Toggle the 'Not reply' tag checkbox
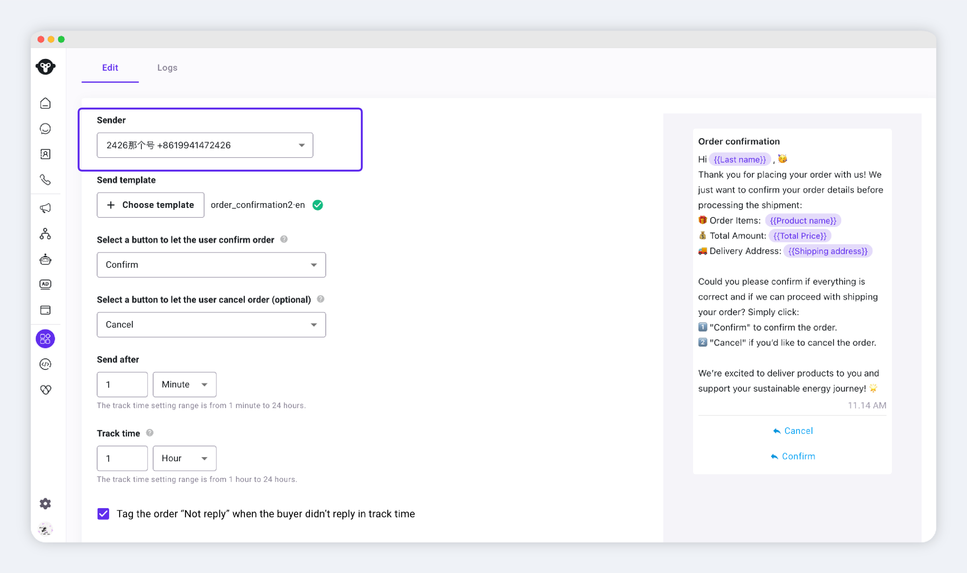Image resolution: width=967 pixels, height=573 pixels. tap(103, 514)
